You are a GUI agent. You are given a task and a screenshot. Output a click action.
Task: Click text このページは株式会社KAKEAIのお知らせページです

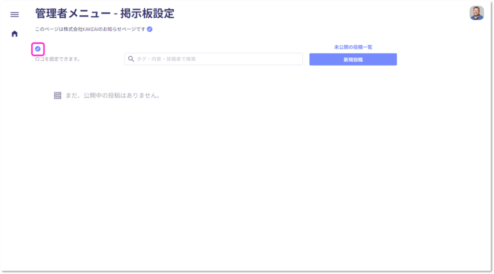(x=90, y=29)
